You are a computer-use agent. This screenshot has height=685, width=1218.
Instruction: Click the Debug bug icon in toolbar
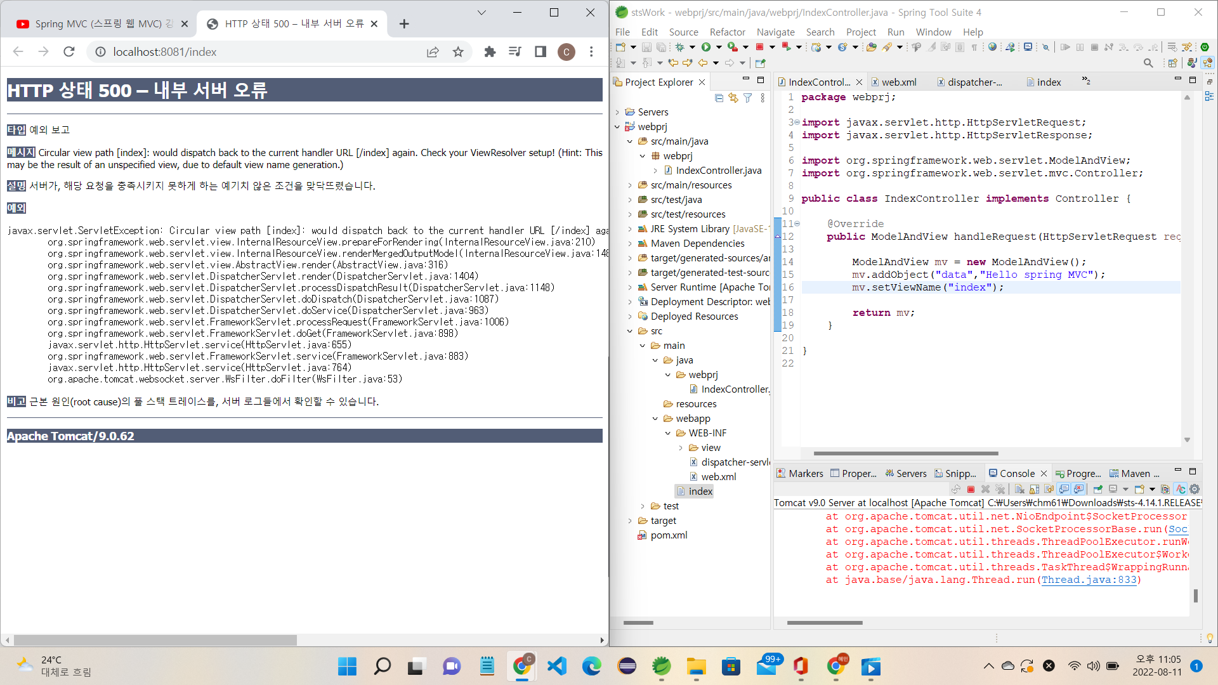pyautogui.click(x=679, y=47)
